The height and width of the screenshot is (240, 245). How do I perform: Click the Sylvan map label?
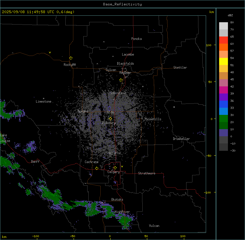(x=111, y=70)
